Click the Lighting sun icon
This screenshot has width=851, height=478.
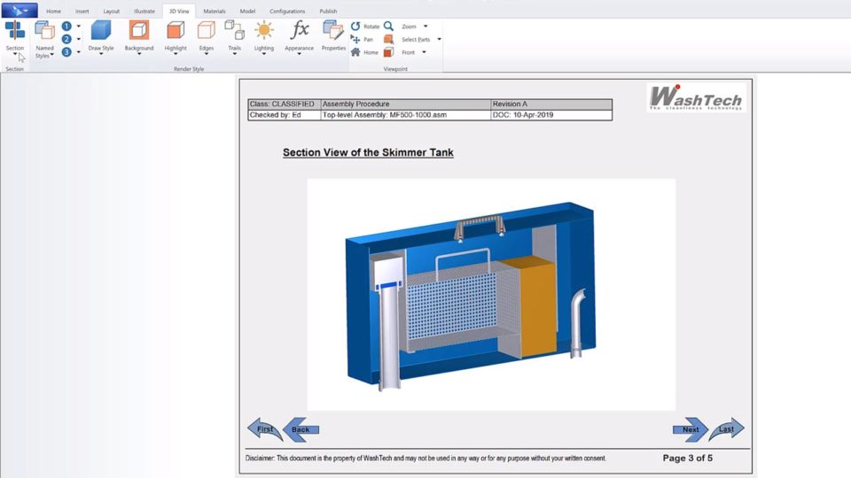click(x=264, y=32)
